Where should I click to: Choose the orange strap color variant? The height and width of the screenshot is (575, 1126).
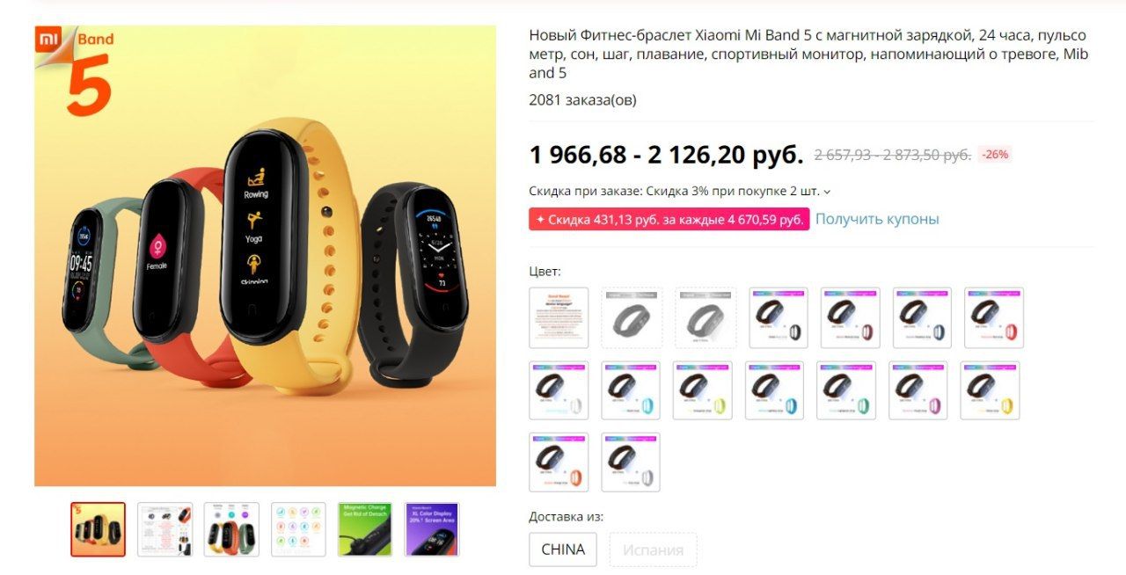pos(559,462)
